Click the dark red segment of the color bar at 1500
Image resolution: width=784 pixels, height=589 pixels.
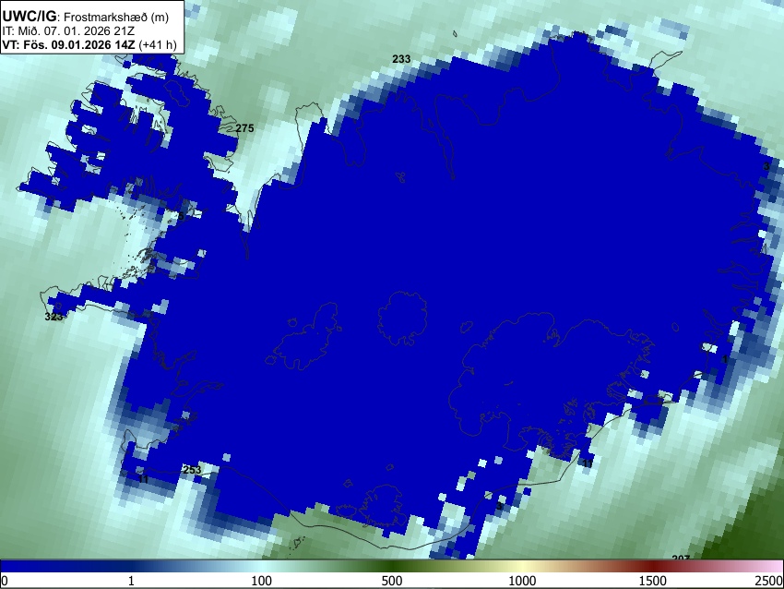click(653, 566)
